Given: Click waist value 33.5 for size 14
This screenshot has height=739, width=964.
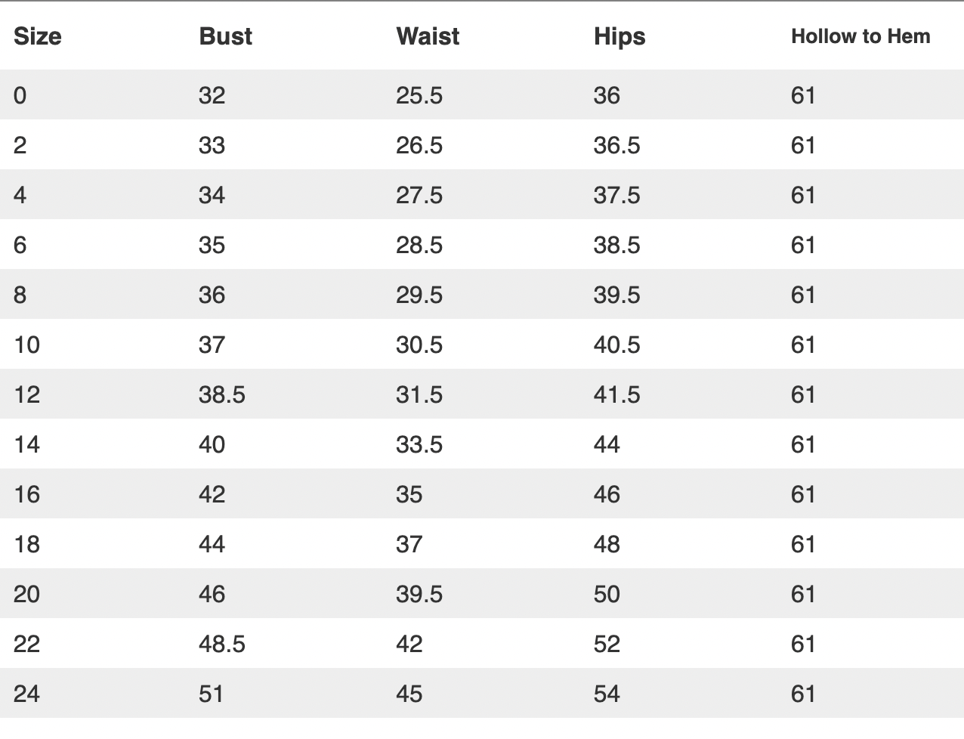Looking at the screenshot, I should (419, 444).
